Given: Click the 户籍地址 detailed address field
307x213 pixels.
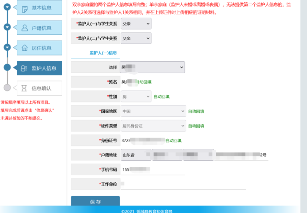Looking at the screenshot, I should (241, 155).
